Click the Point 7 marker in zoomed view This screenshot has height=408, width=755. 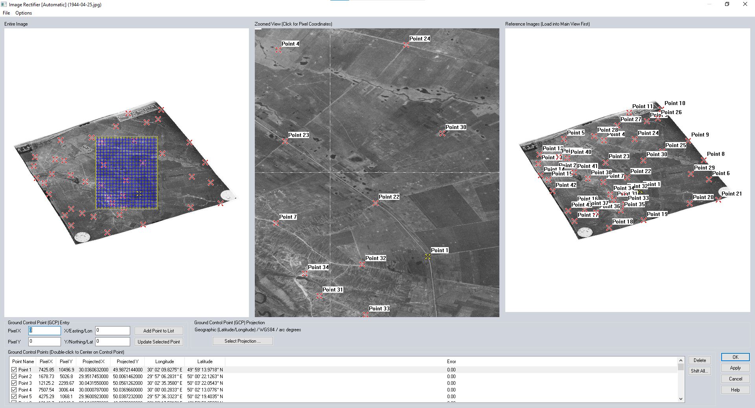tap(276, 223)
